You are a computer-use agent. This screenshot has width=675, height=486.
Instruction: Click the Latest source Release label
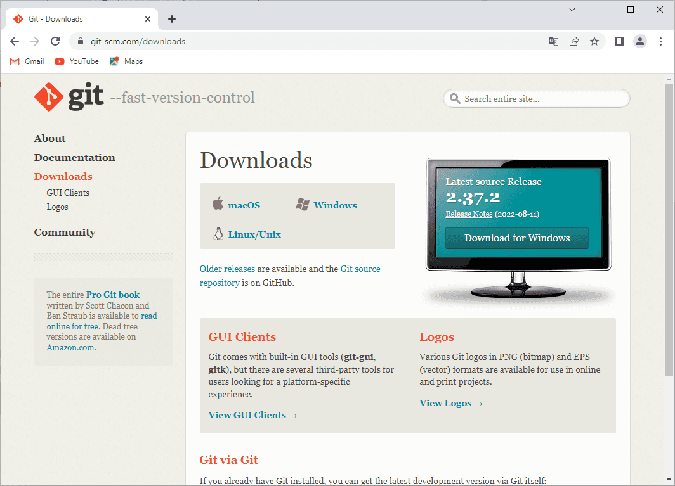pos(494,181)
